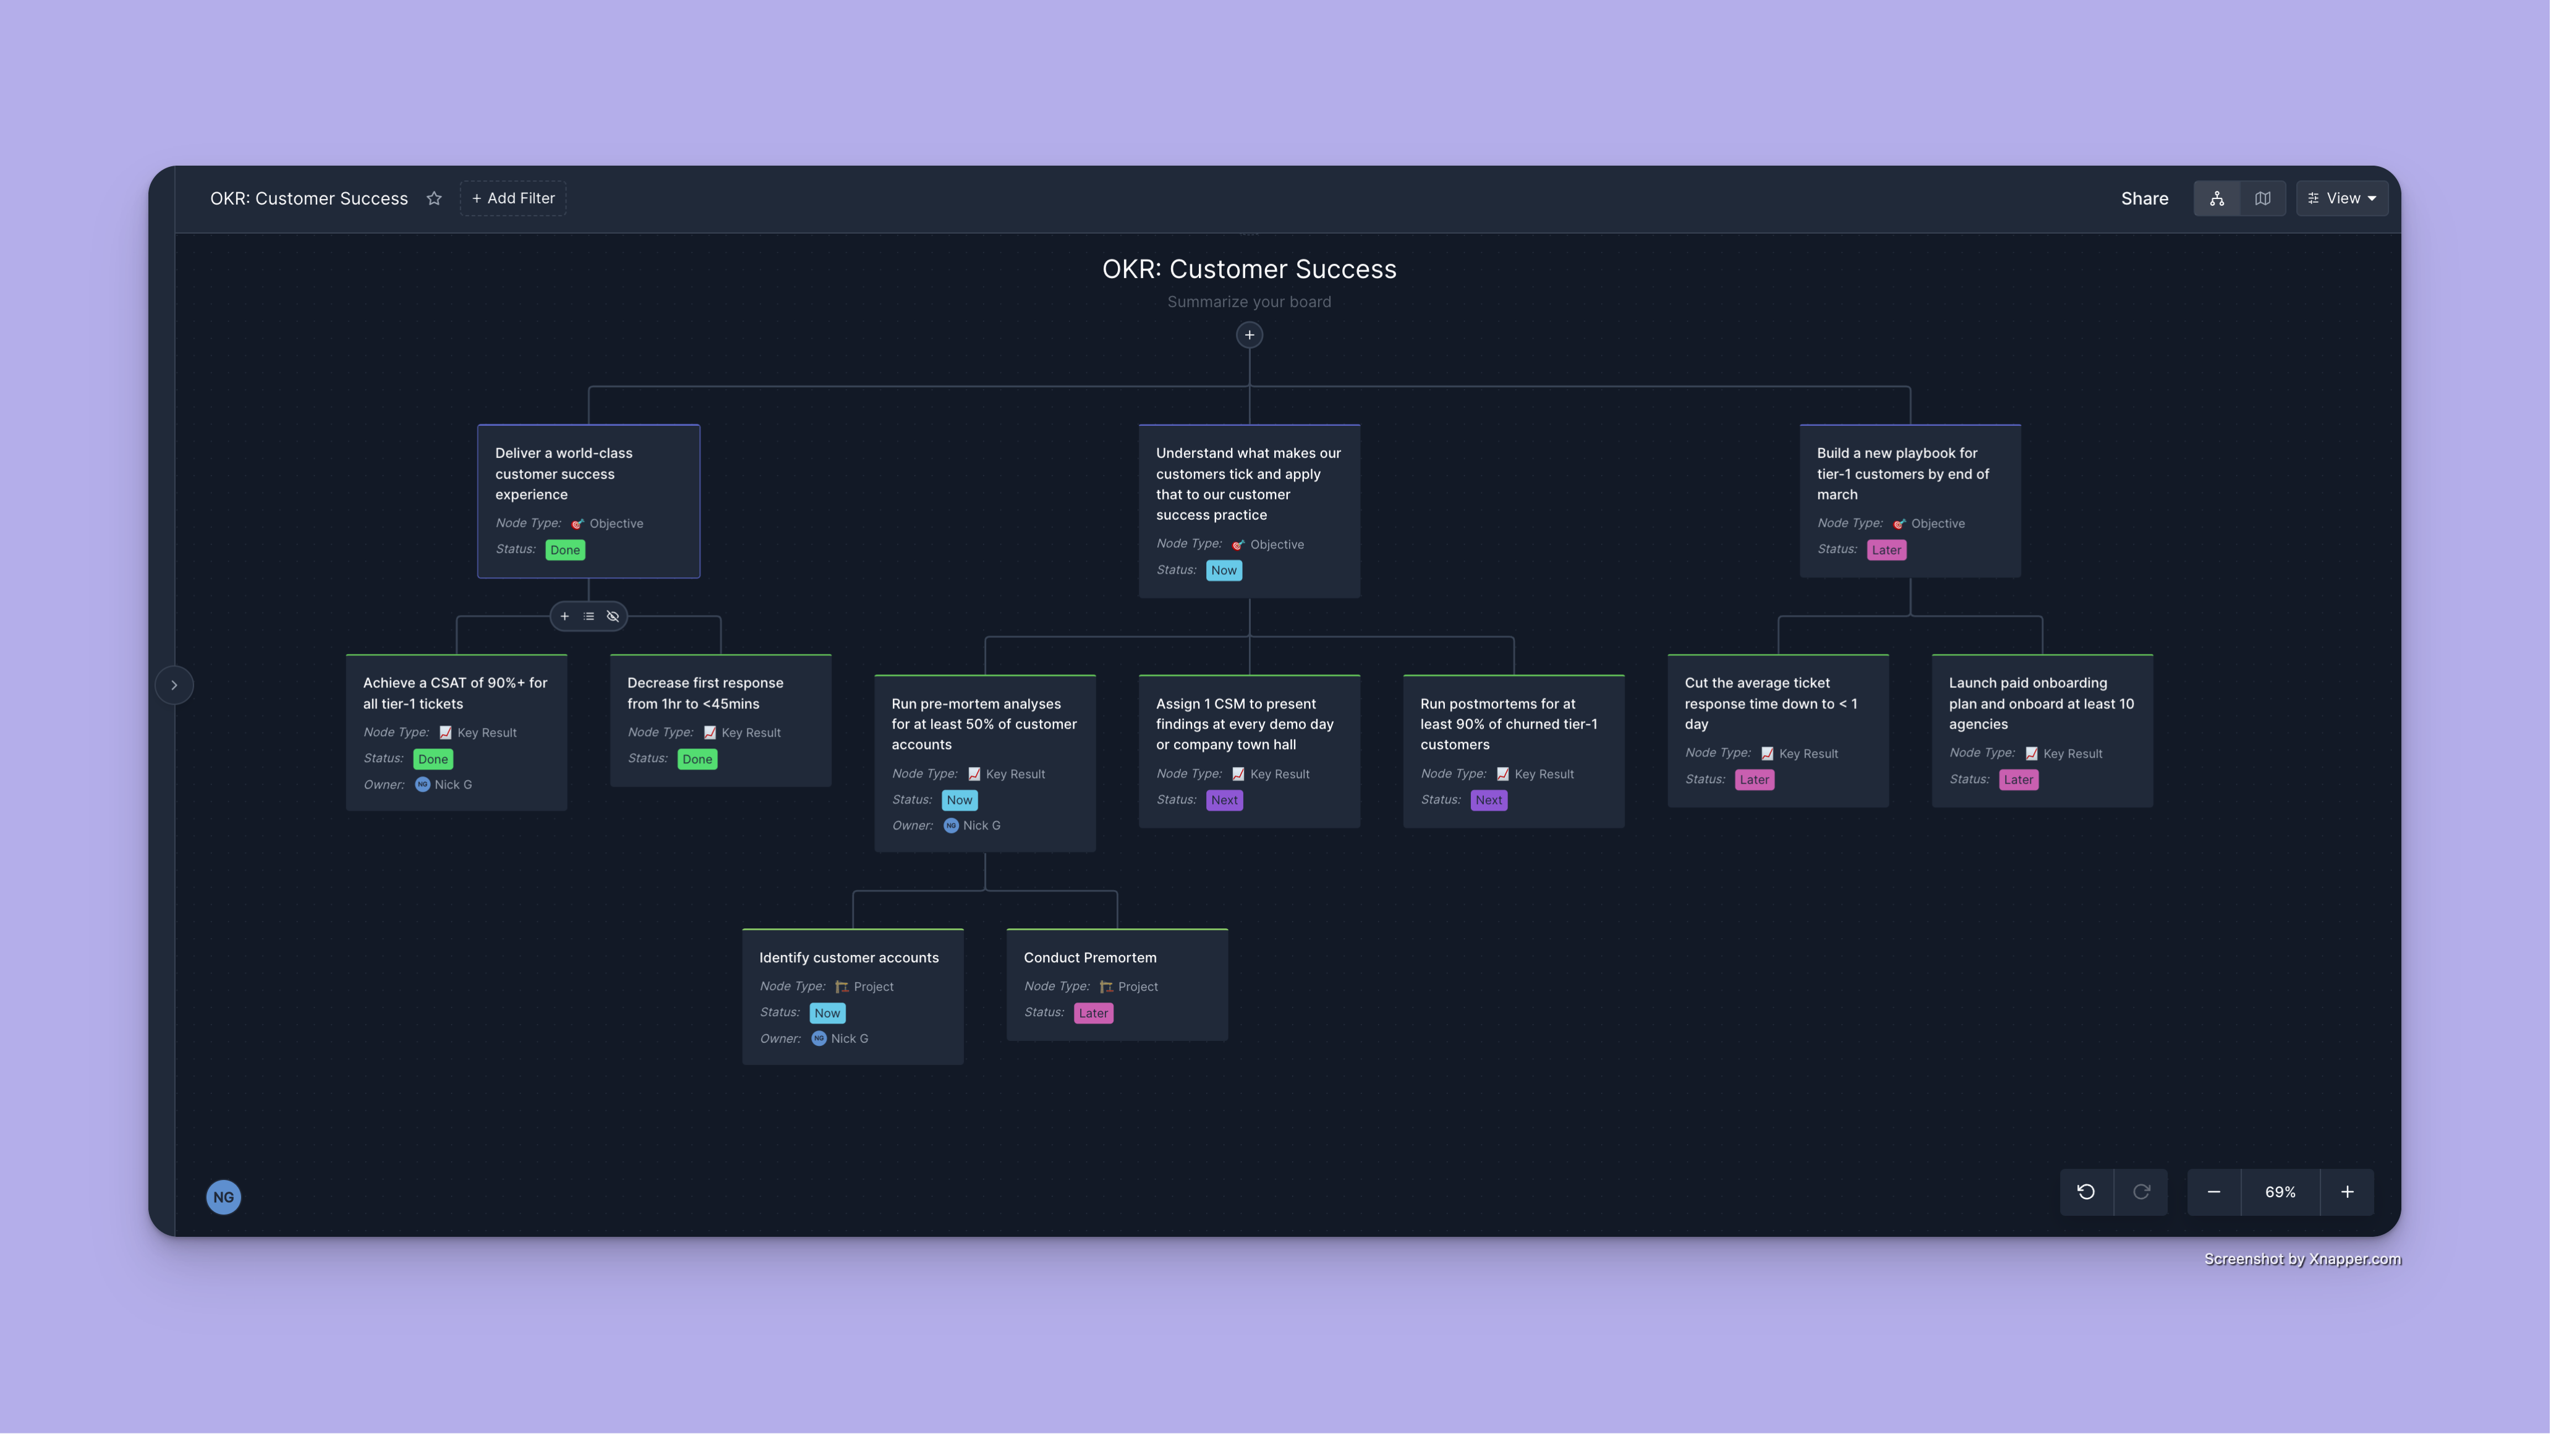Click Objective icon on Build a new playbook
Screen dimensions: 2551x1434
click(1898, 524)
